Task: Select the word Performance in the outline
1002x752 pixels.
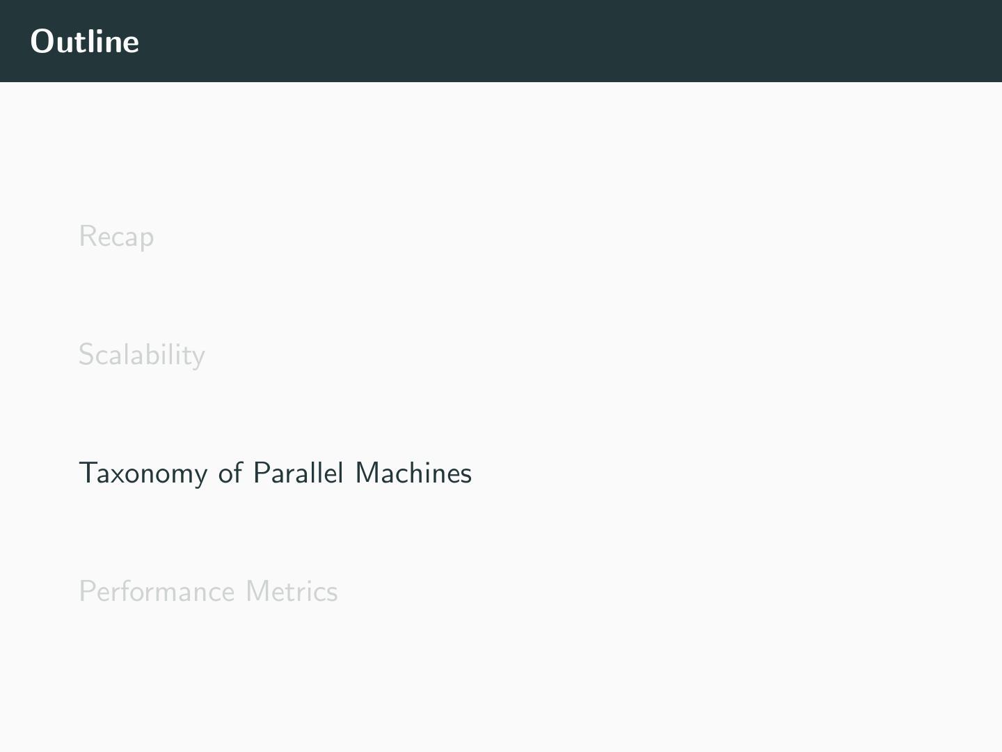Action: pos(157,592)
